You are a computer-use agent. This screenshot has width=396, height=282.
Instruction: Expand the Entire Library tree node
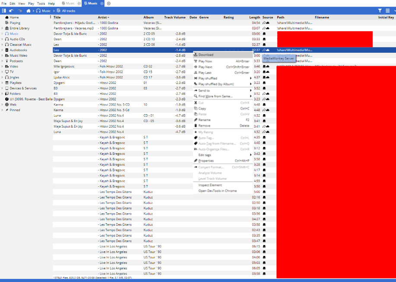[x=2, y=28]
